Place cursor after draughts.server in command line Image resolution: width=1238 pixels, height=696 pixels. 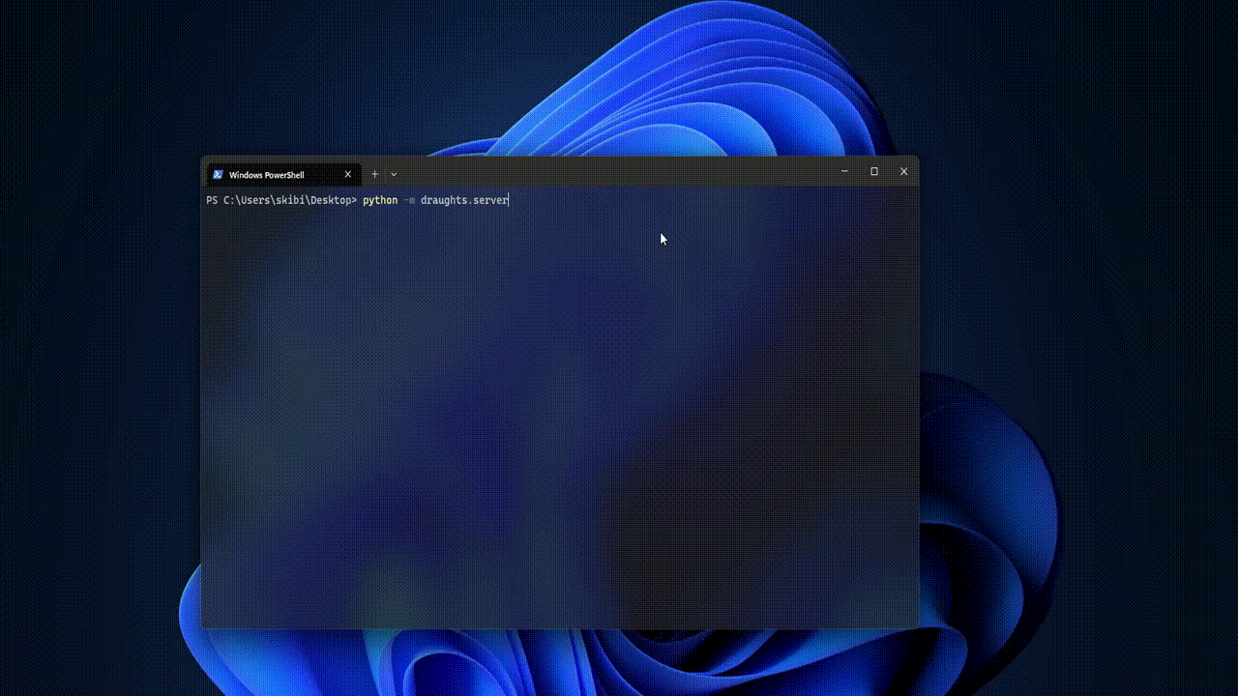(509, 200)
